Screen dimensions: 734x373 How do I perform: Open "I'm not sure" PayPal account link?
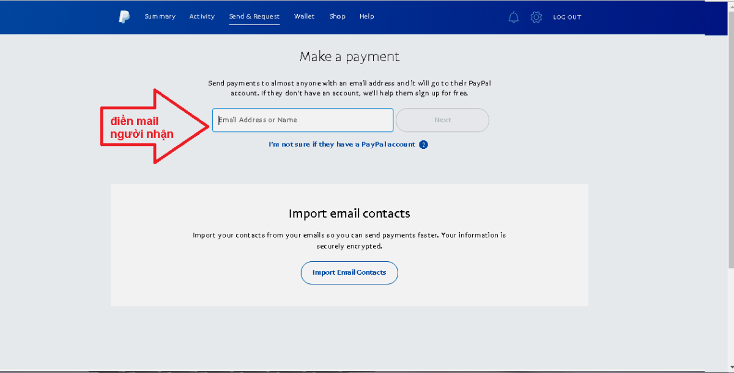click(x=342, y=145)
